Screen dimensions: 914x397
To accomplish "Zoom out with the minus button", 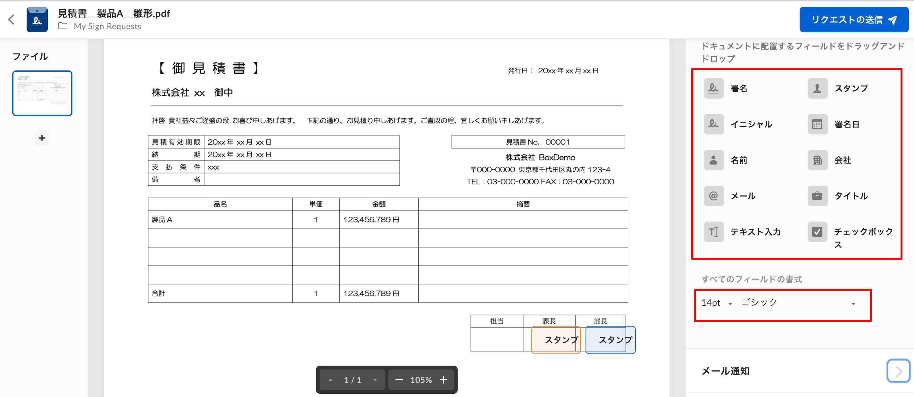I will 399,380.
